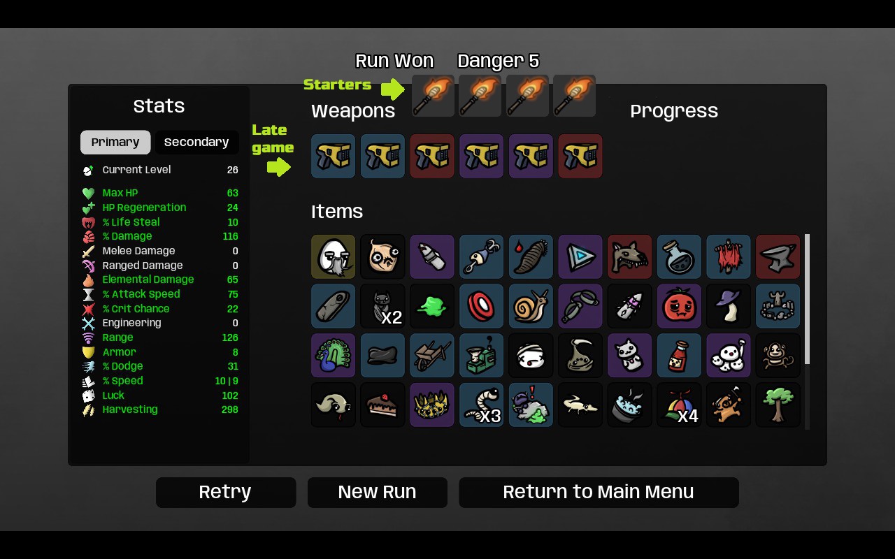The height and width of the screenshot is (559, 895).
Task: Switch to the Secondary stats tab
Action: click(196, 142)
